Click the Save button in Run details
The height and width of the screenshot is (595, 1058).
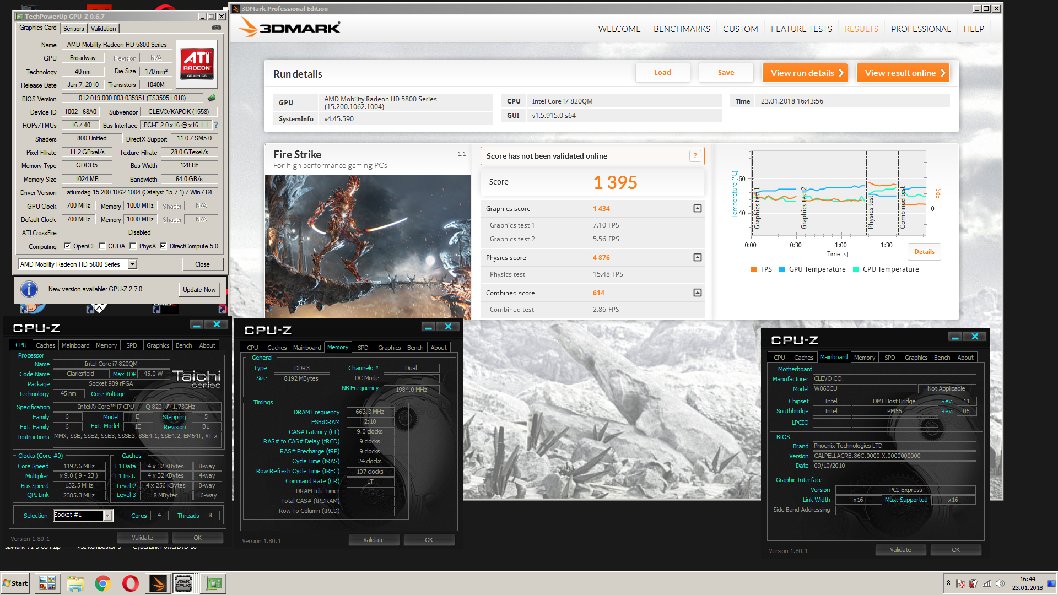point(726,73)
